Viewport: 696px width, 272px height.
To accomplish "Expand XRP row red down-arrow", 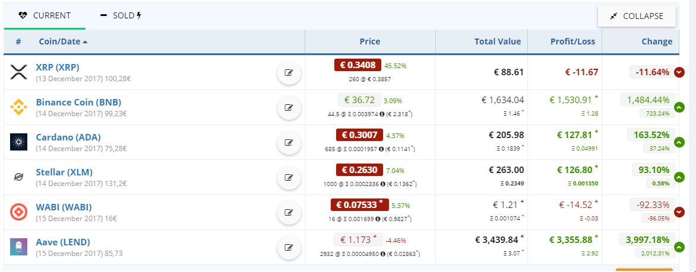I will (x=679, y=72).
